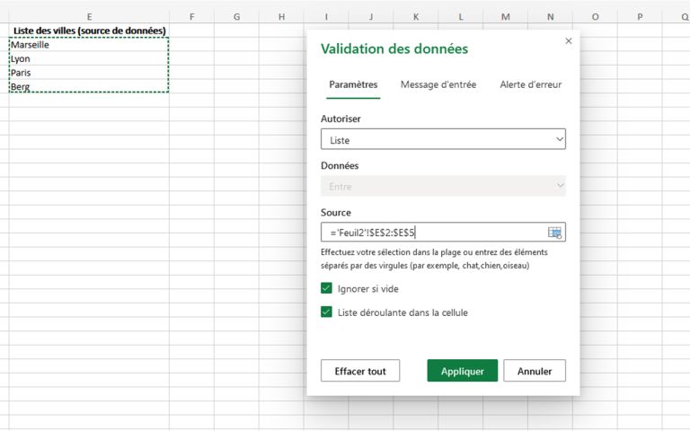Viewport: 690px width, 431px height.
Task: Select the cell containing Berg
Action: 89,86
